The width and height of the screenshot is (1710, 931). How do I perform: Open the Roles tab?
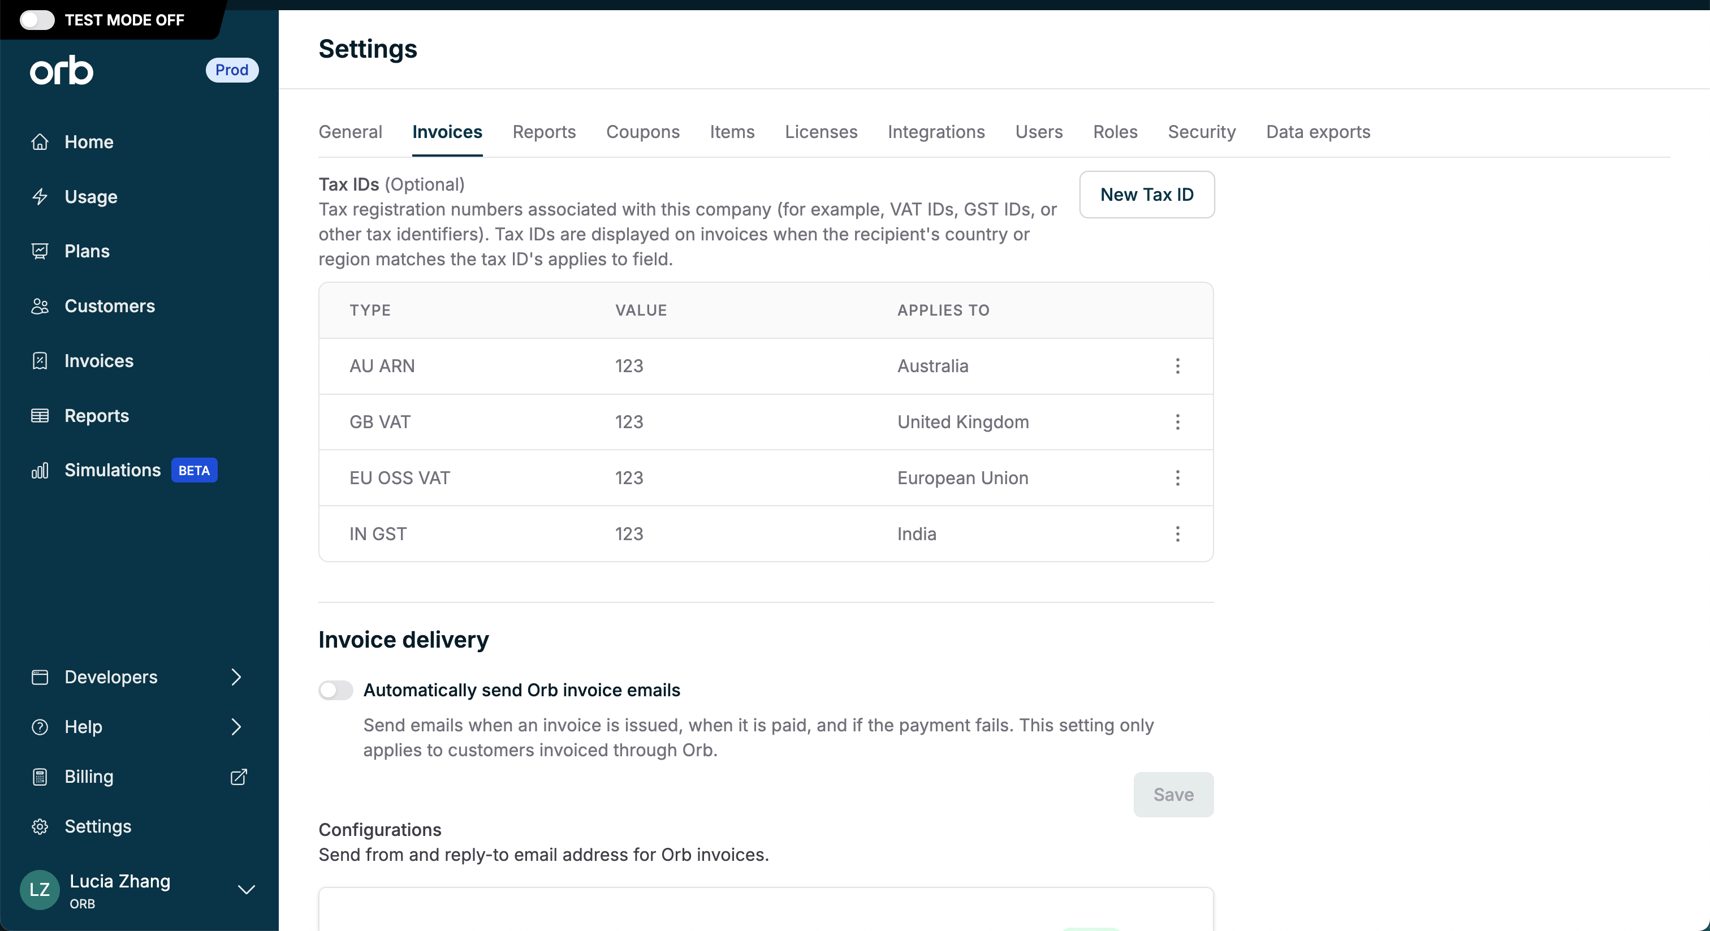pos(1115,131)
